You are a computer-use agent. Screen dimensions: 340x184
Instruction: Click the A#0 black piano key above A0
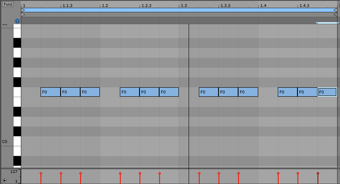pos(17,43)
